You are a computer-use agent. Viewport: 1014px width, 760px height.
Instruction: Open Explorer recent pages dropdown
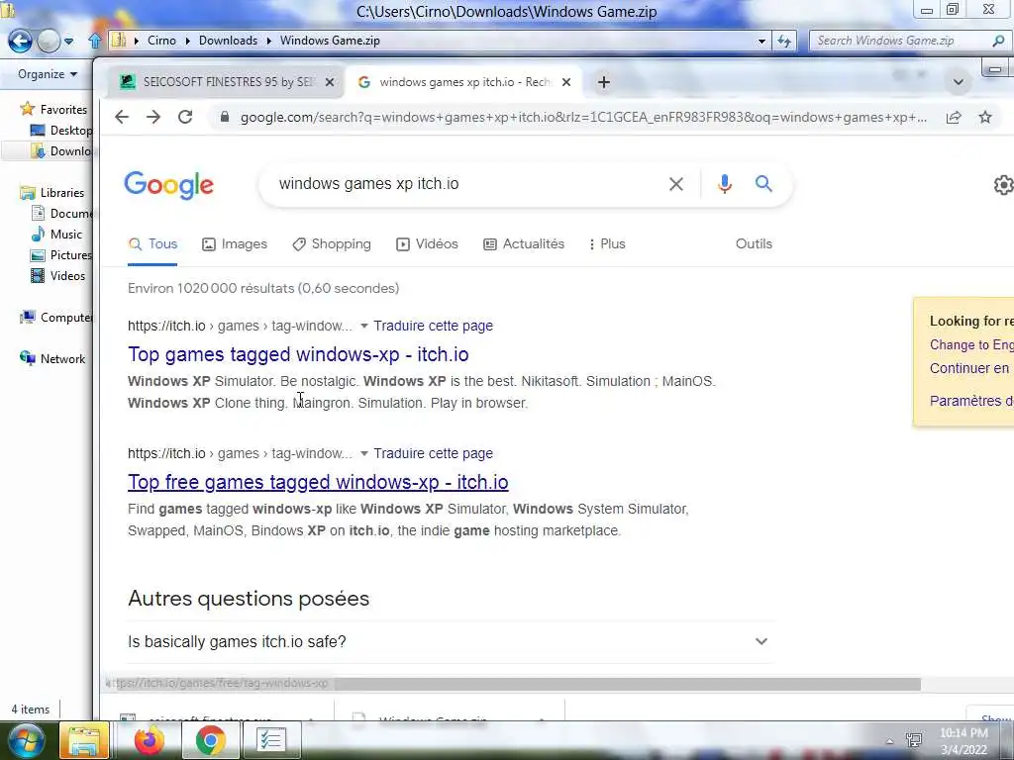click(68, 42)
